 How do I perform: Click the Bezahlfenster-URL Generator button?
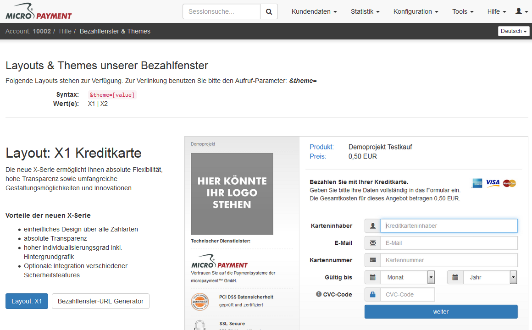(x=100, y=301)
